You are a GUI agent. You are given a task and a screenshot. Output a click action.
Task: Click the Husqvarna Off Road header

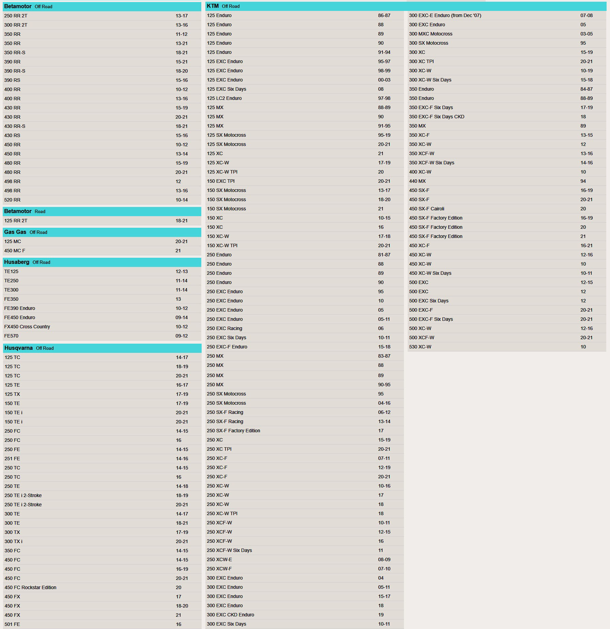[x=102, y=348]
